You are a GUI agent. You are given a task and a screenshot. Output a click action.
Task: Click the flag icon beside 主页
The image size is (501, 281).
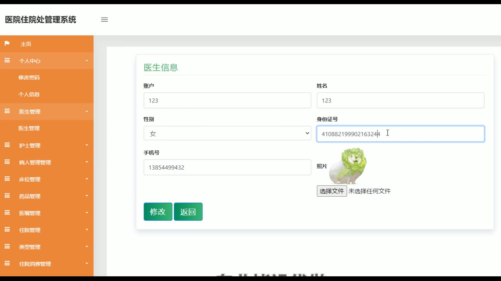click(x=7, y=43)
